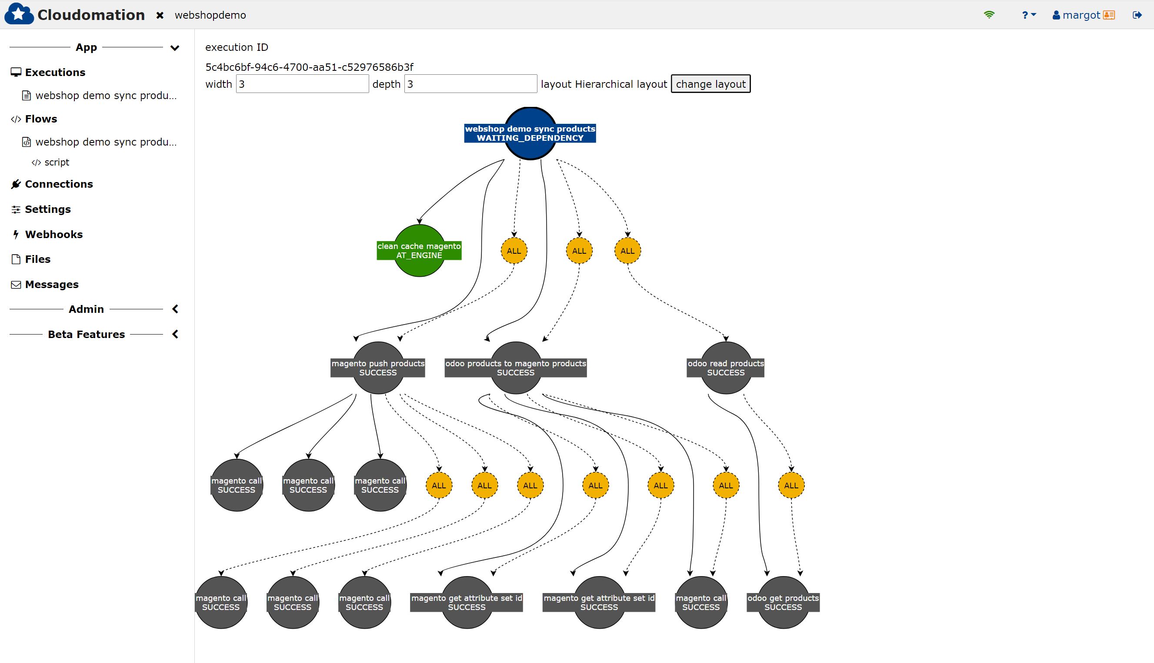Click the depth input field
This screenshot has height=663, width=1154.
(x=470, y=84)
